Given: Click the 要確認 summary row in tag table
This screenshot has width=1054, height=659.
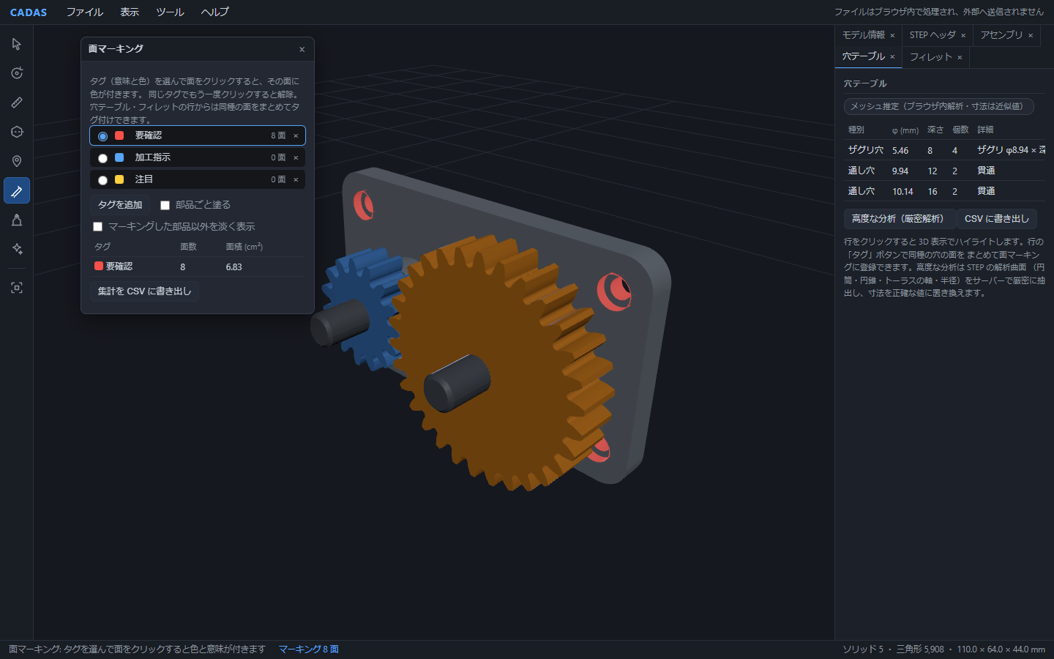Looking at the screenshot, I should click(198, 267).
